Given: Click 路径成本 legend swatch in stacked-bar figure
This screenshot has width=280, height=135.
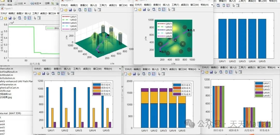Looking at the screenshot, I should click(177, 85).
